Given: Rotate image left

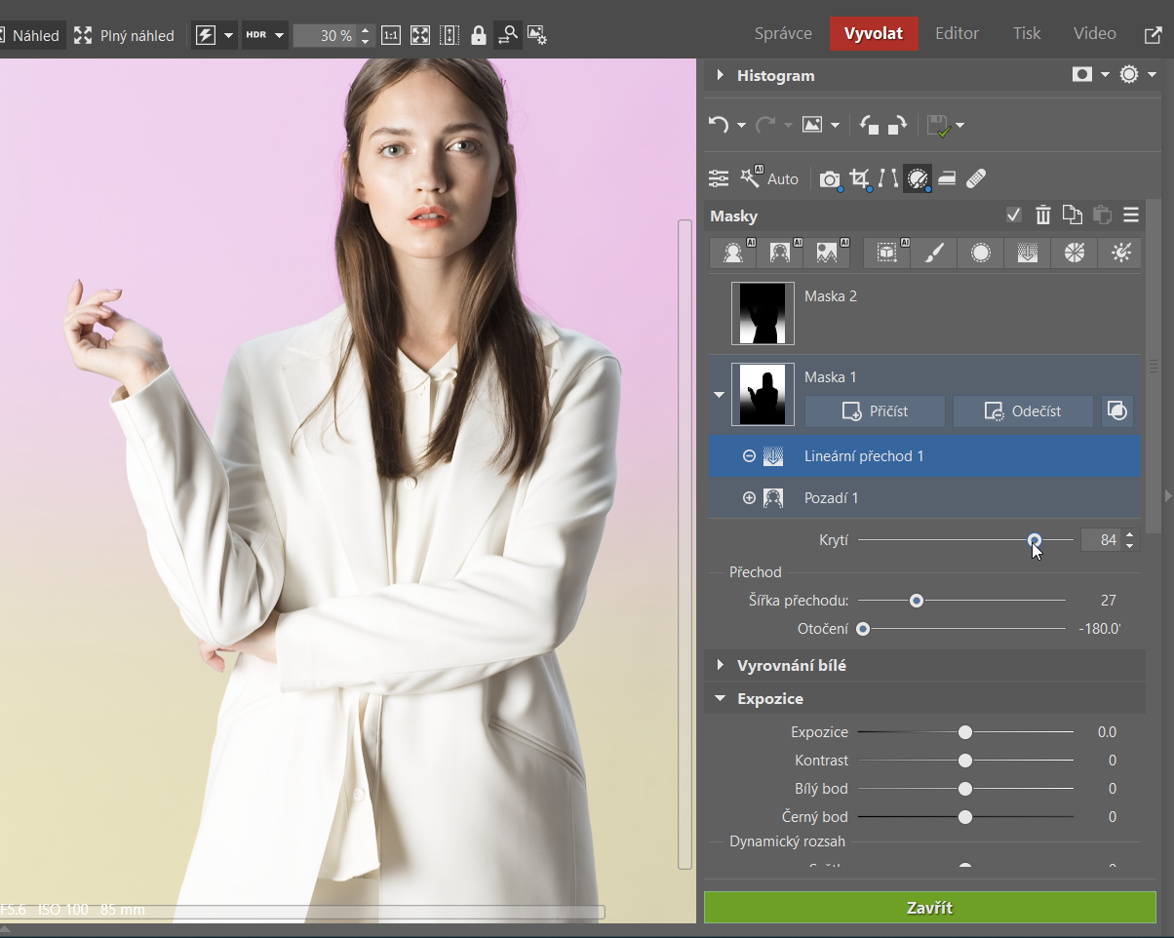Looking at the screenshot, I should [868, 125].
